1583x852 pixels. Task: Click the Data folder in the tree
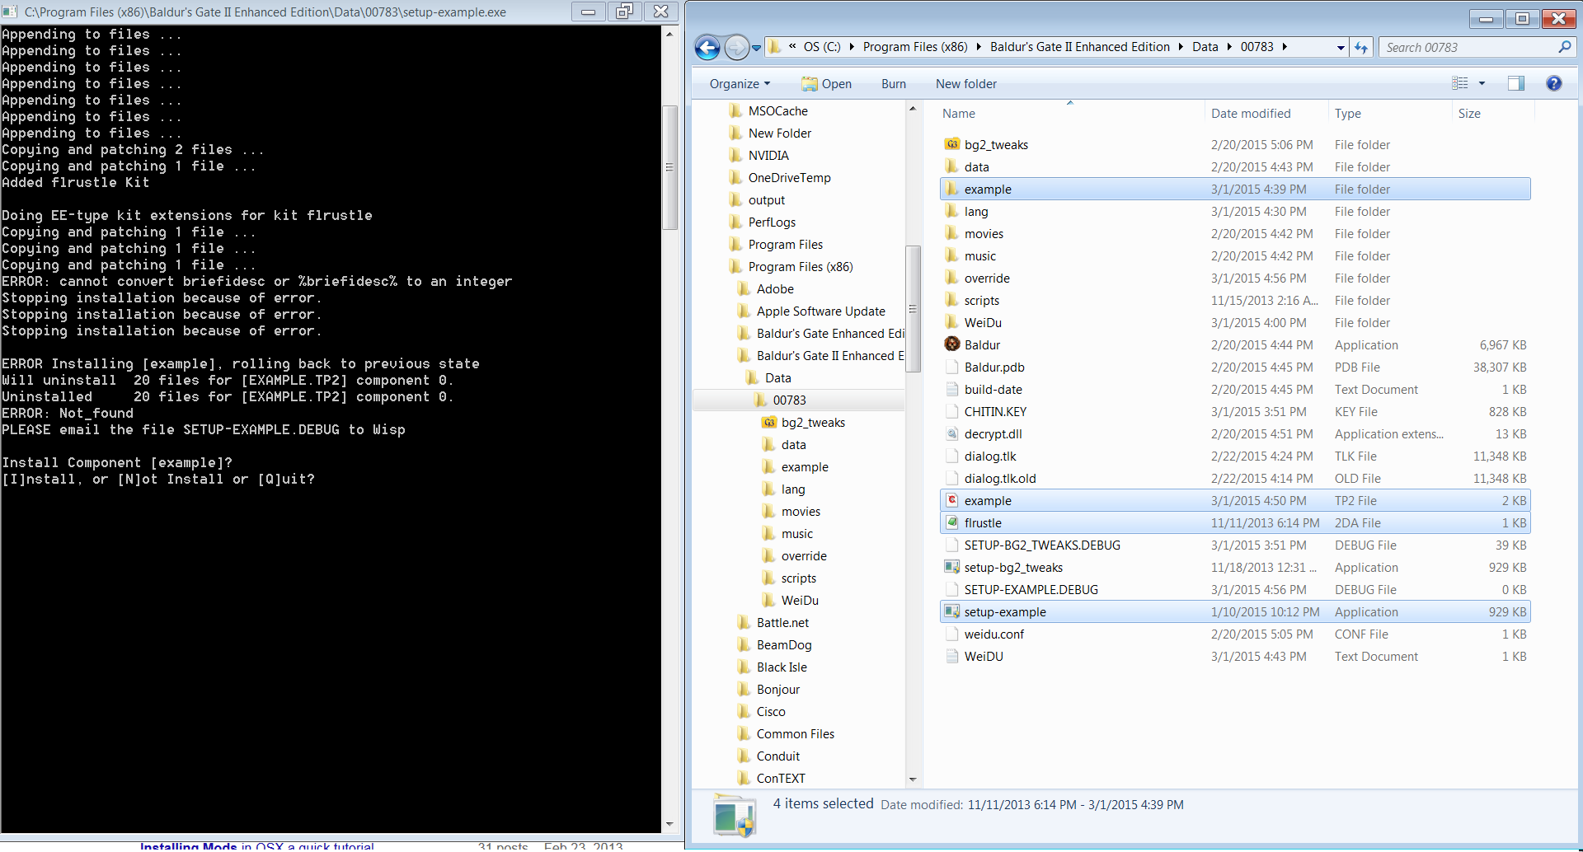pos(777,378)
